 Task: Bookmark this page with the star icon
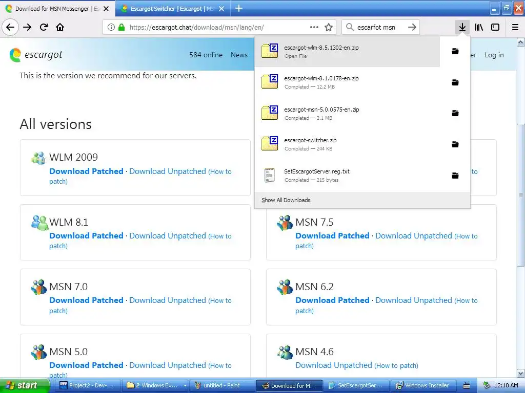(329, 27)
